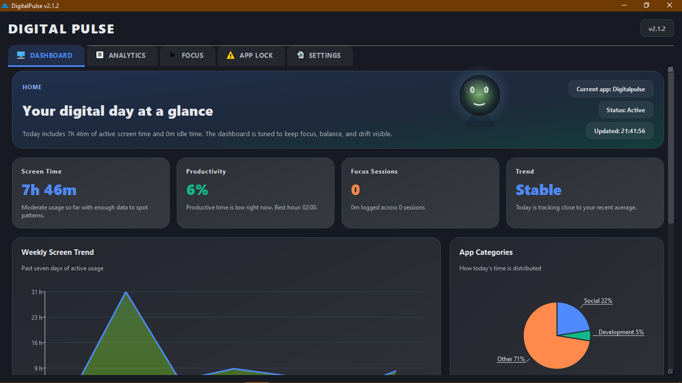Click the Other 71% label
The height and width of the screenshot is (383, 682).
(511, 359)
